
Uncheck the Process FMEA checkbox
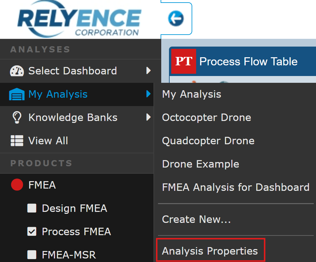coord(32,232)
